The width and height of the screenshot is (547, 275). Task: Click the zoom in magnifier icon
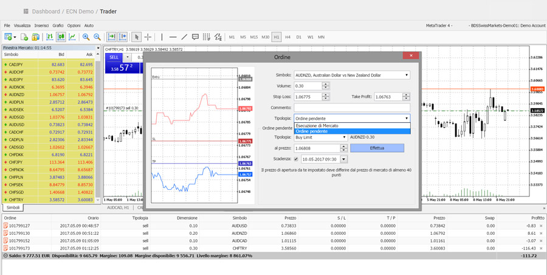click(x=86, y=37)
